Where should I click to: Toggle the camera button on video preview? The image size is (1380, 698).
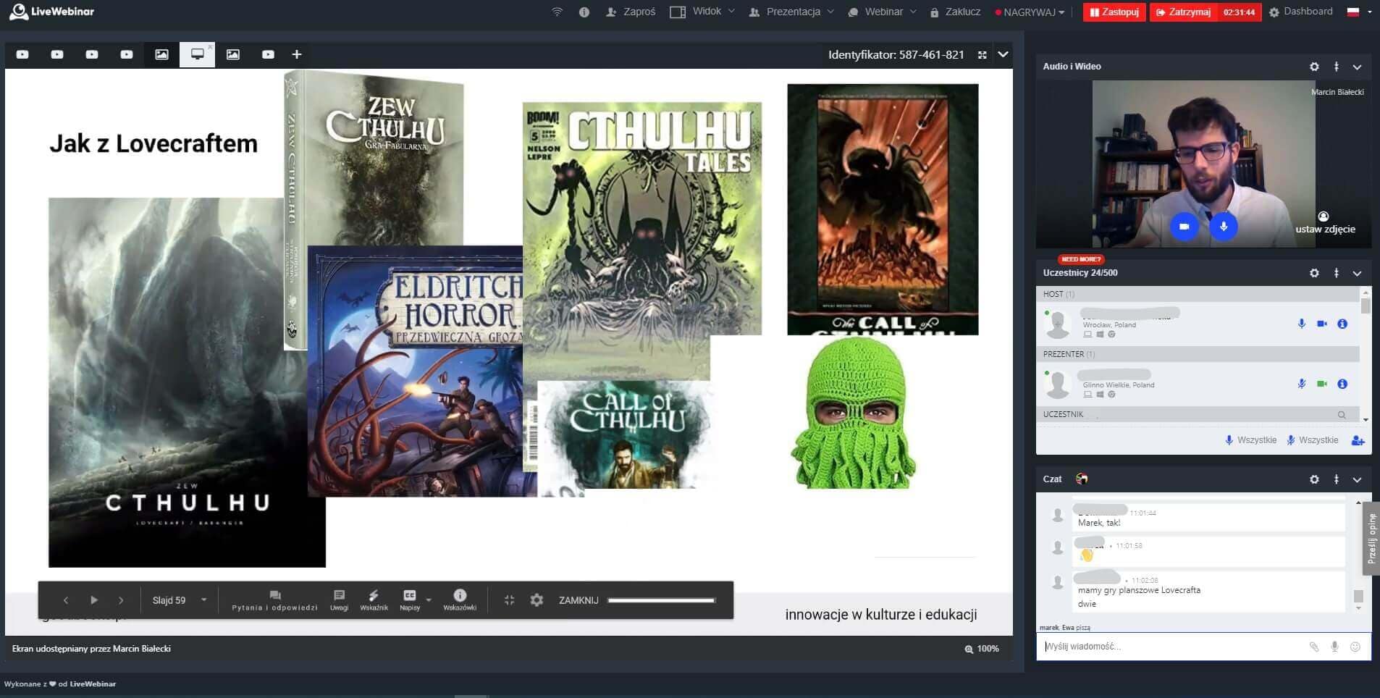[x=1184, y=227]
